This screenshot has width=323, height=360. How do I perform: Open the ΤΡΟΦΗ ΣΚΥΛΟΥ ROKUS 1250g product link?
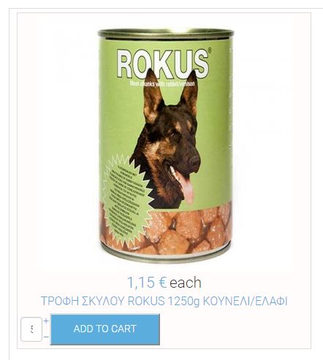point(164,301)
